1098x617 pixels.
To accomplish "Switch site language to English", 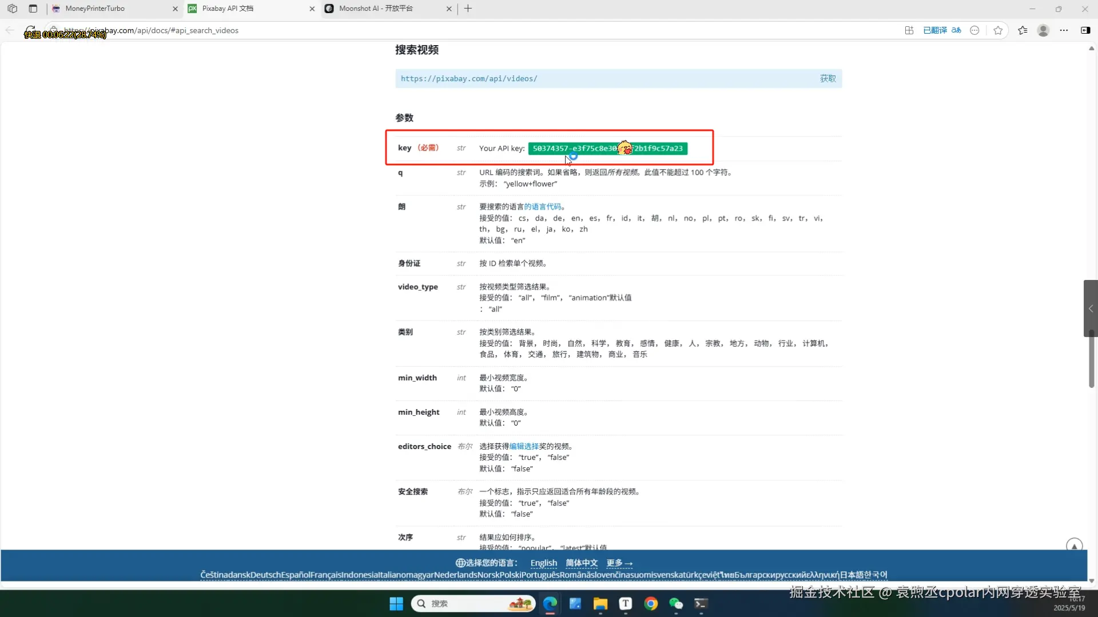I will click(x=543, y=563).
